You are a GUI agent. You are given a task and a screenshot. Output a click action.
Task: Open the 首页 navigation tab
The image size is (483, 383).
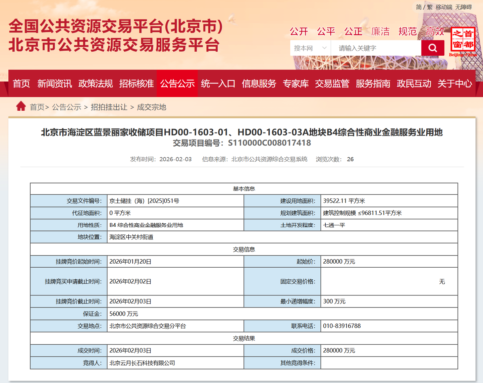[x=21, y=84]
